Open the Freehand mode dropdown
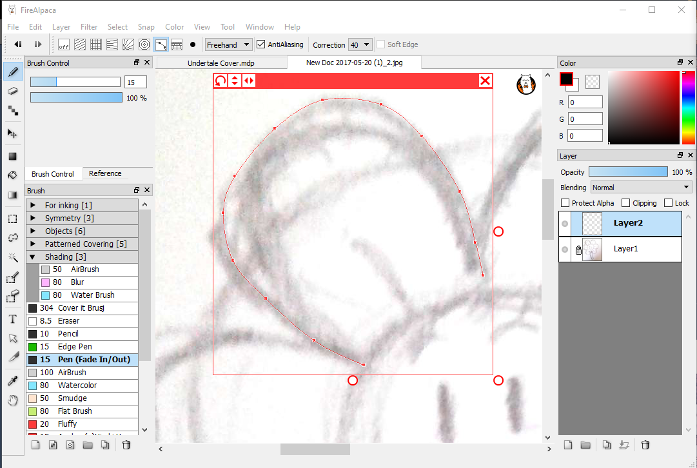Viewport: 697px width, 468px height. point(229,44)
